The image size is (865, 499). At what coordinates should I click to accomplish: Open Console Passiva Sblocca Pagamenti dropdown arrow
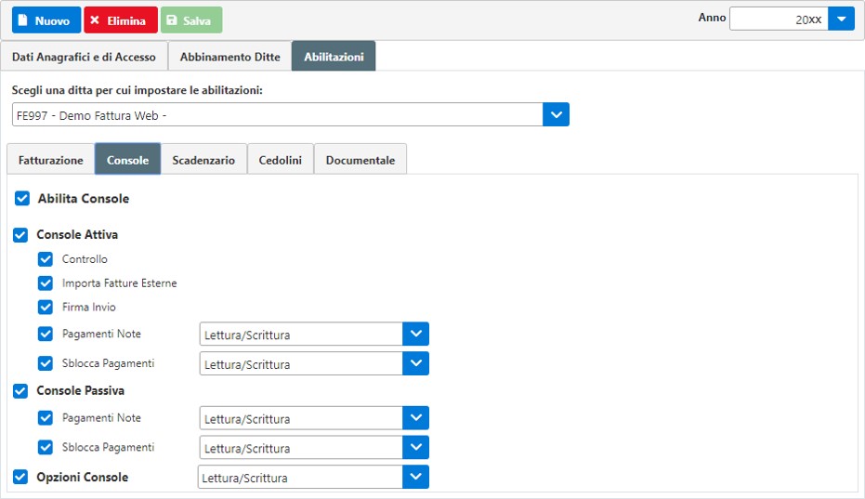pyautogui.click(x=416, y=448)
